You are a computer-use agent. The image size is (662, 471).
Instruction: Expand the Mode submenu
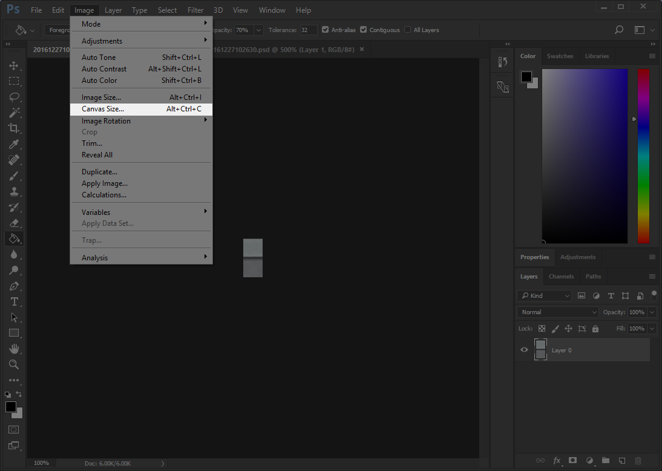[141, 24]
